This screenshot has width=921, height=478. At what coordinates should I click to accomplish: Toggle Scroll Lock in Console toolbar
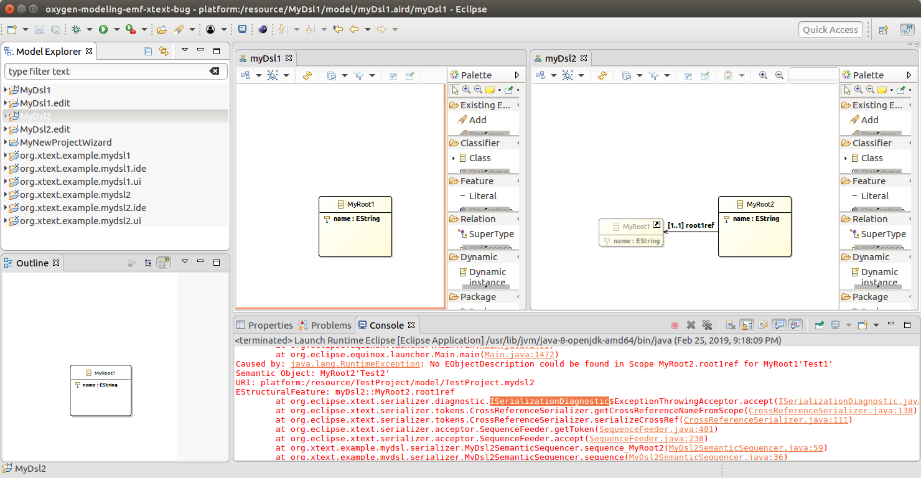747,325
